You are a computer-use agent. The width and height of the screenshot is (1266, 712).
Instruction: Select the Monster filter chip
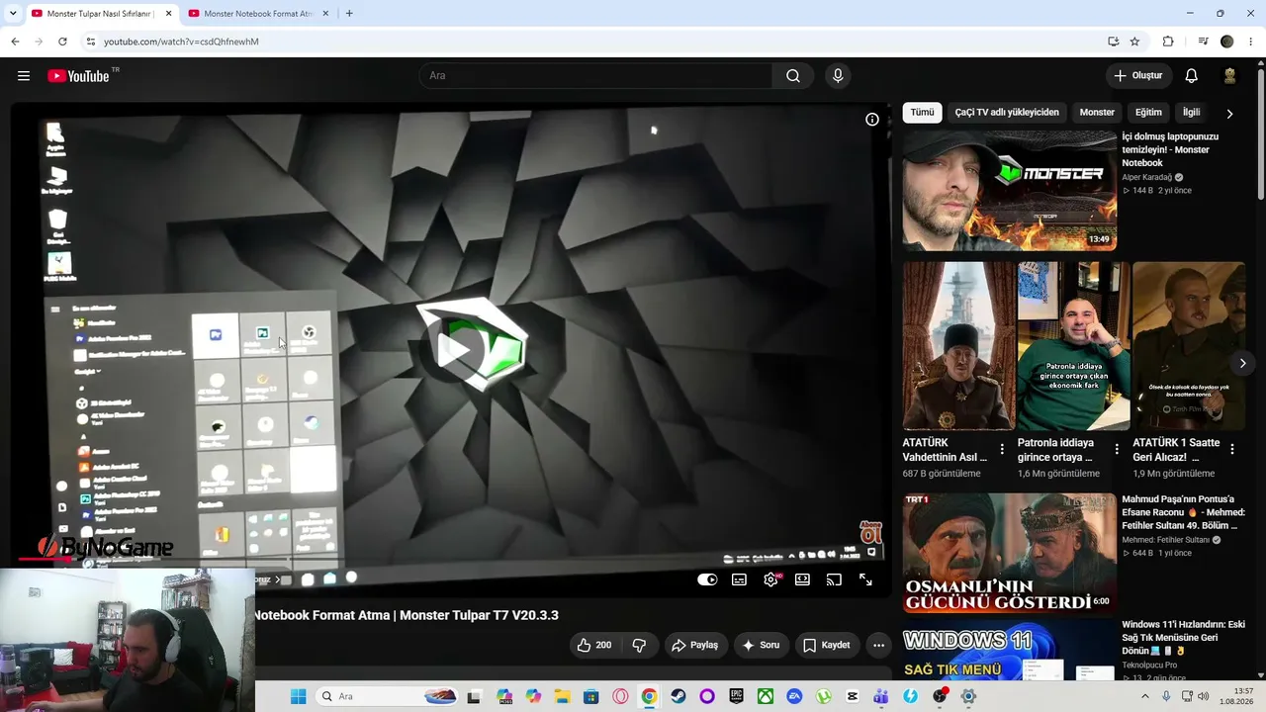(1097, 113)
